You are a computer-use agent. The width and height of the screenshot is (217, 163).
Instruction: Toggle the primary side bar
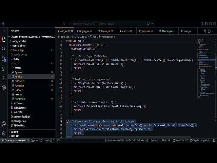(x=206, y=24)
